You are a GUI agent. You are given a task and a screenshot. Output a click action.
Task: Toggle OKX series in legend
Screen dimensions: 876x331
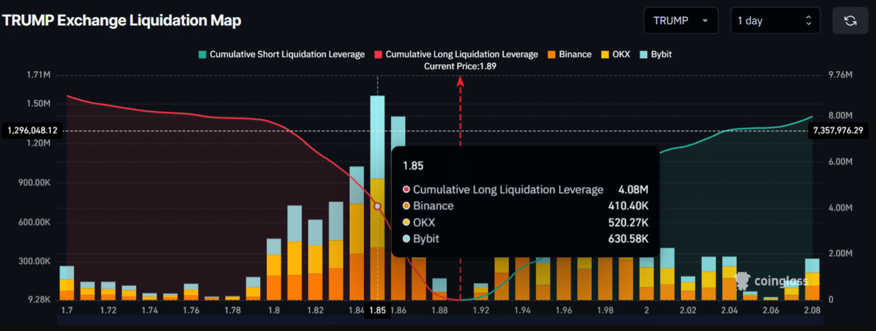pos(616,54)
